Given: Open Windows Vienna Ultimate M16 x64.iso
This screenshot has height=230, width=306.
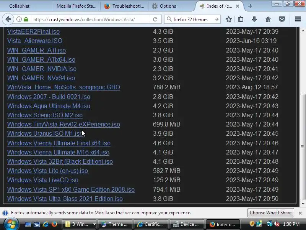Looking at the screenshot, I should pos(58,152).
